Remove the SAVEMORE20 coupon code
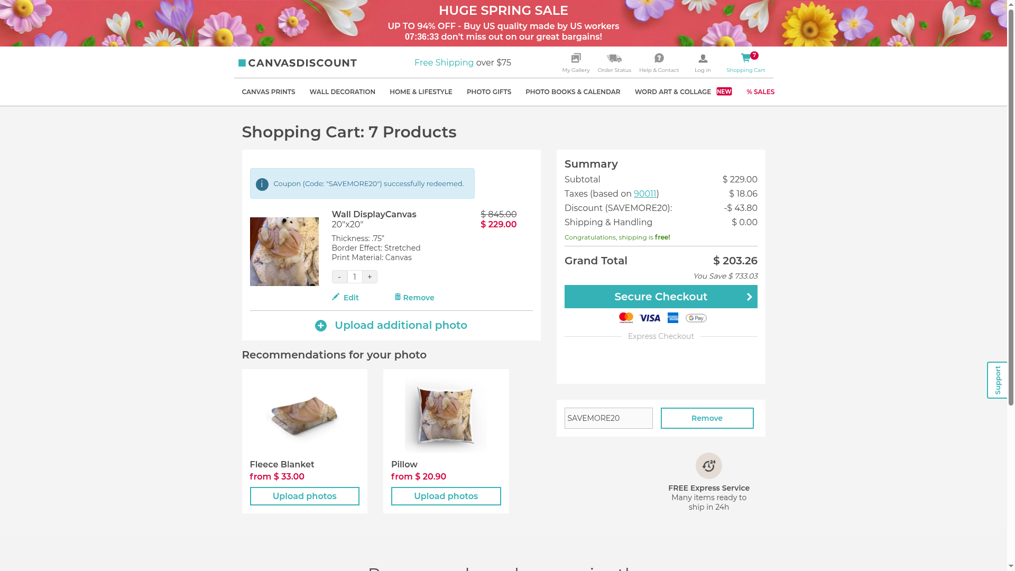The width and height of the screenshot is (1015, 571). point(707,418)
